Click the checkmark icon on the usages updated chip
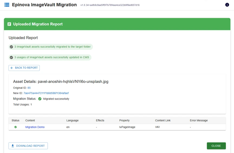The width and height of the screenshot is (234, 153). coord(11,57)
